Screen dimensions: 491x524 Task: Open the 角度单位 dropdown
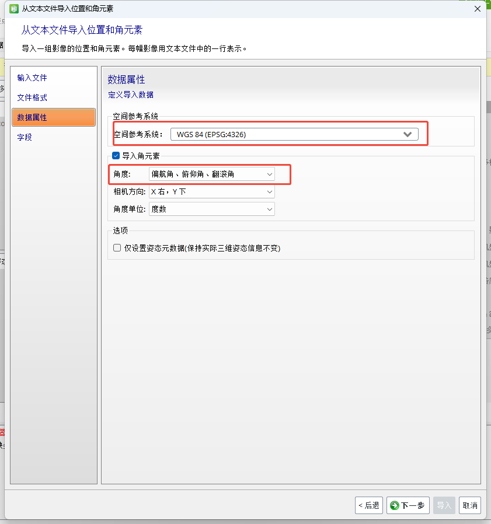[269, 209]
